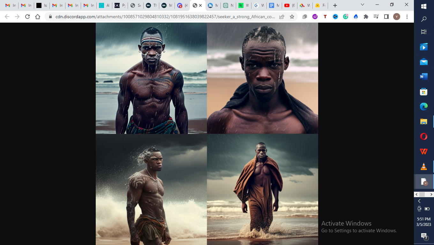Open WPS Office from taskbar
The width and height of the screenshot is (434, 245).
424,152
